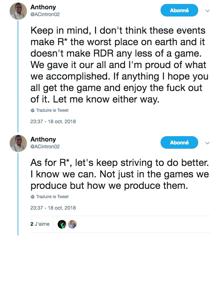The height and width of the screenshot is (301, 224).
Task: Click the @ACintron02 handle on the first tweet
Action: [45, 14]
